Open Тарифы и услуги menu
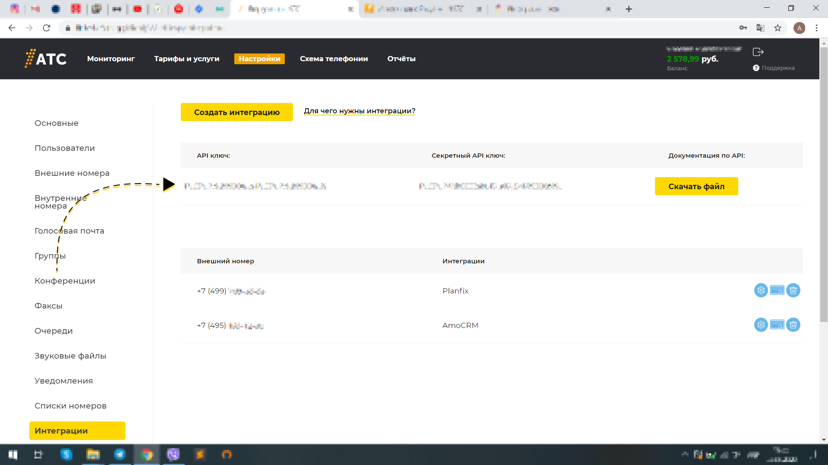 click(186, 59)
